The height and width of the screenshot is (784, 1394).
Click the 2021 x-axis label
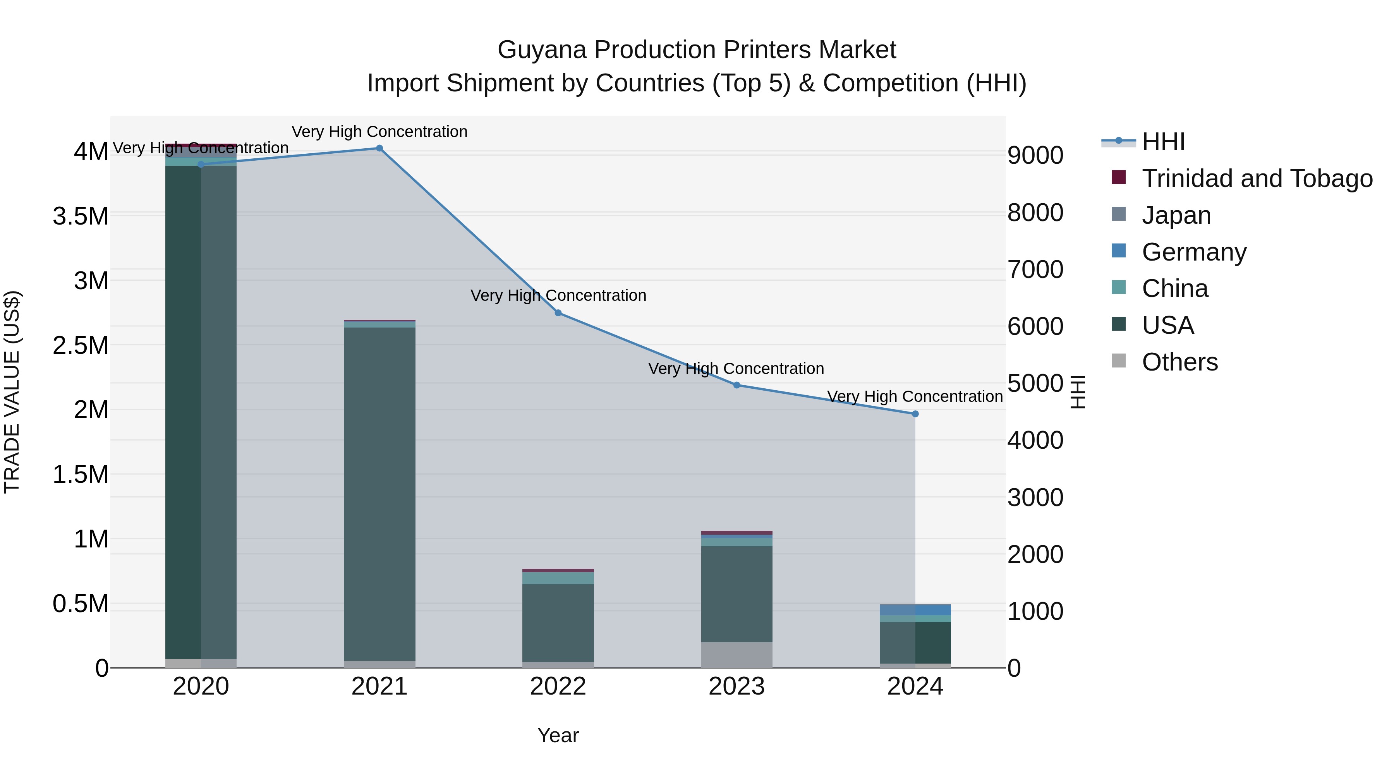379,686
